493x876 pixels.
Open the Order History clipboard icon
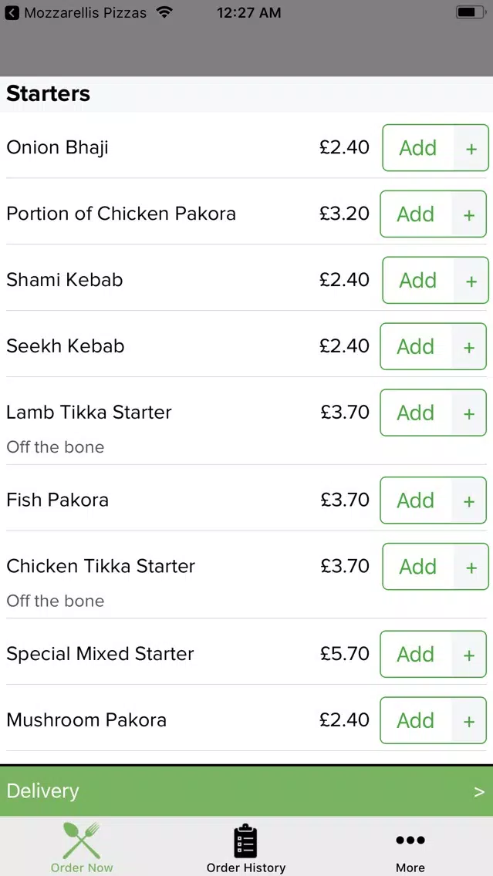coord(245,841)
